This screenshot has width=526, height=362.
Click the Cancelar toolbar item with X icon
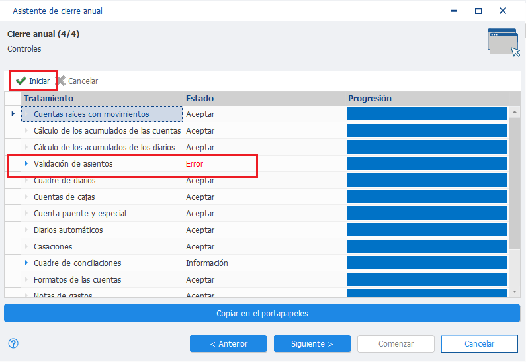point(77,81)
